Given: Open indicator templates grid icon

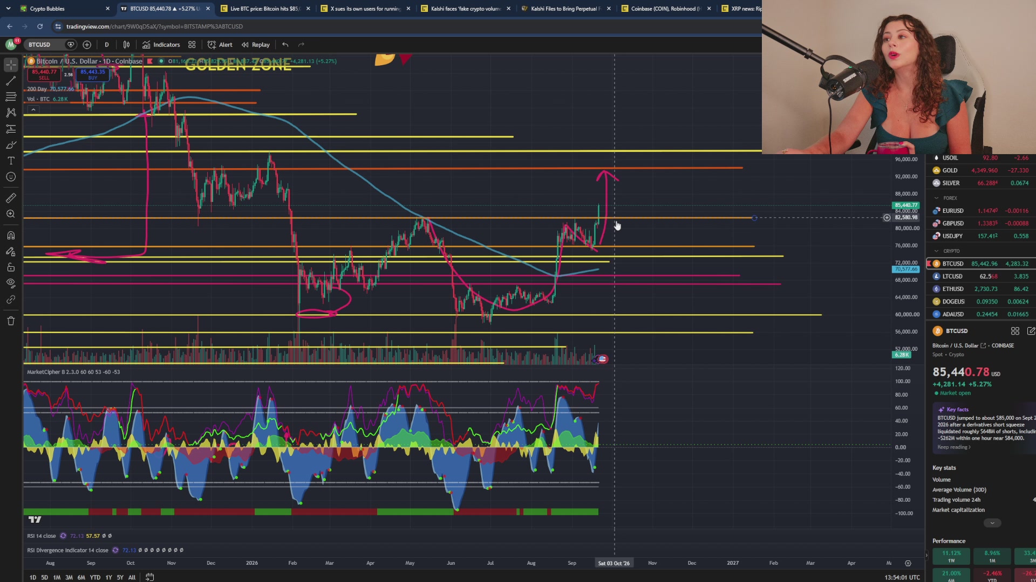Looking at the screenshot, I should [192, 45].
